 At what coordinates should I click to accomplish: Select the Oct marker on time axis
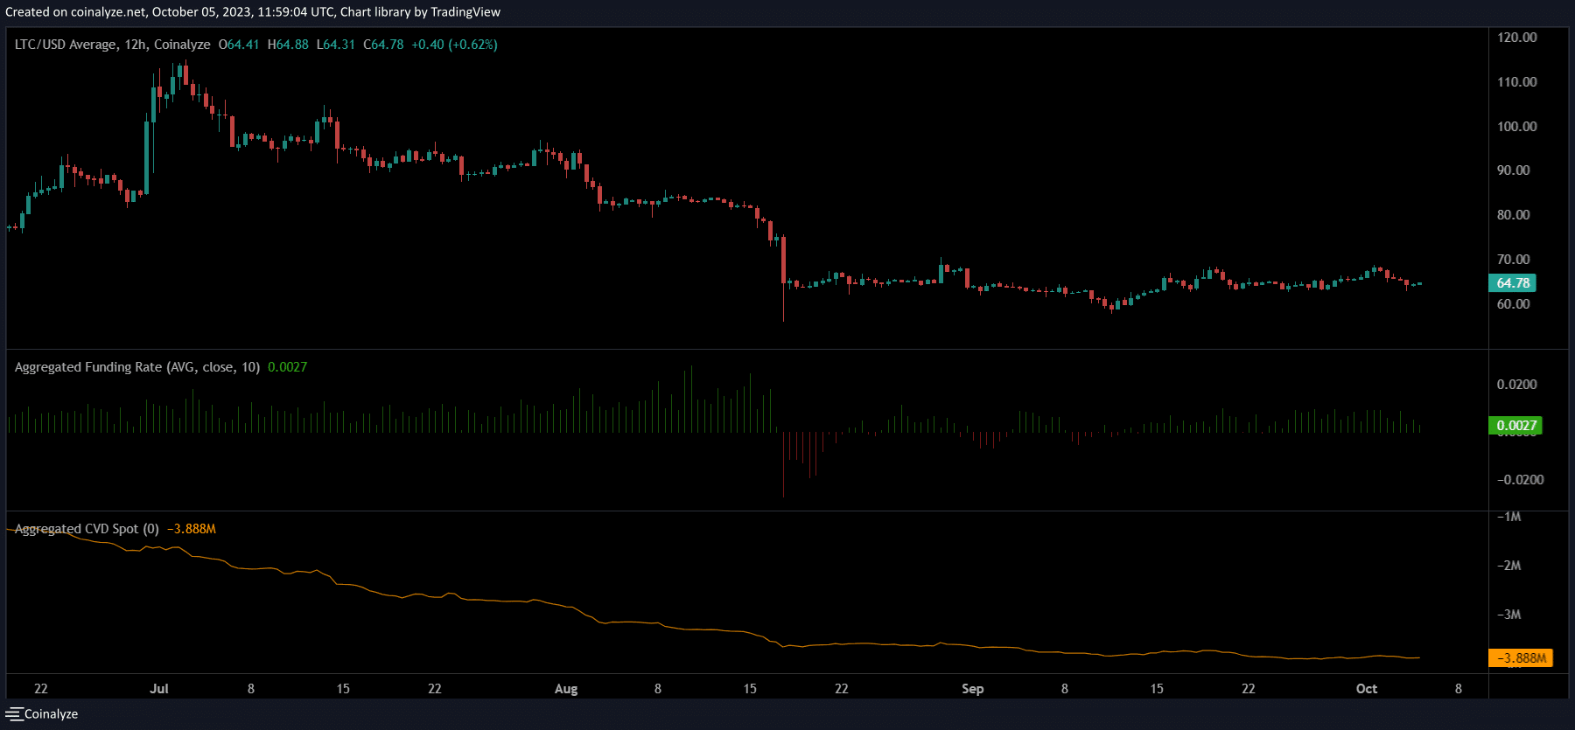tap(1366, 689)
